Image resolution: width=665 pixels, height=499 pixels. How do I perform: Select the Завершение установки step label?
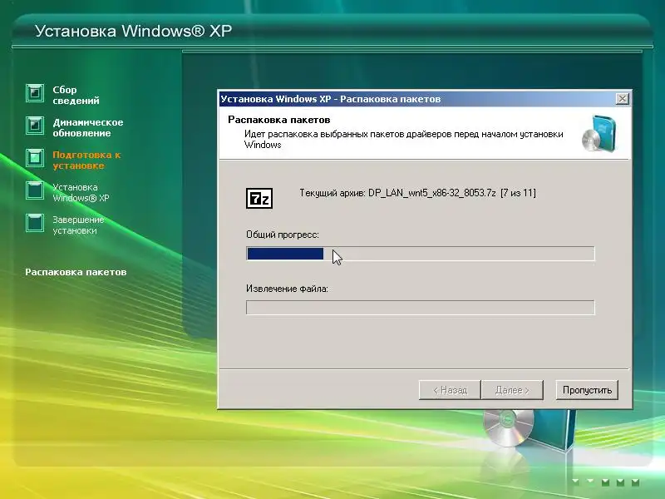tap(78, 225)
